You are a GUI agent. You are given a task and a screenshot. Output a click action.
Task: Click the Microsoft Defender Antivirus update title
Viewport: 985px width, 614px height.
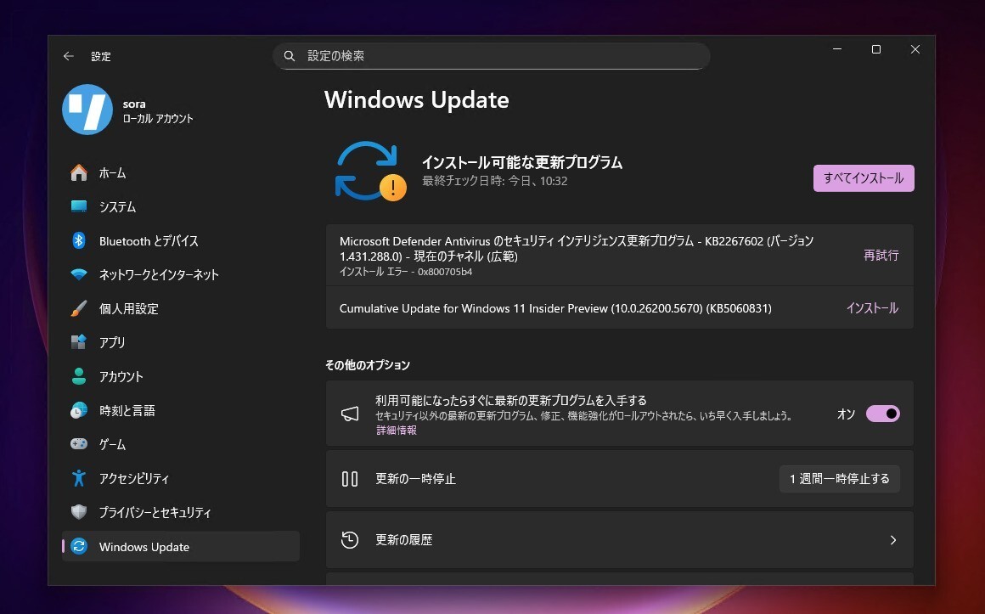point(576,248)
